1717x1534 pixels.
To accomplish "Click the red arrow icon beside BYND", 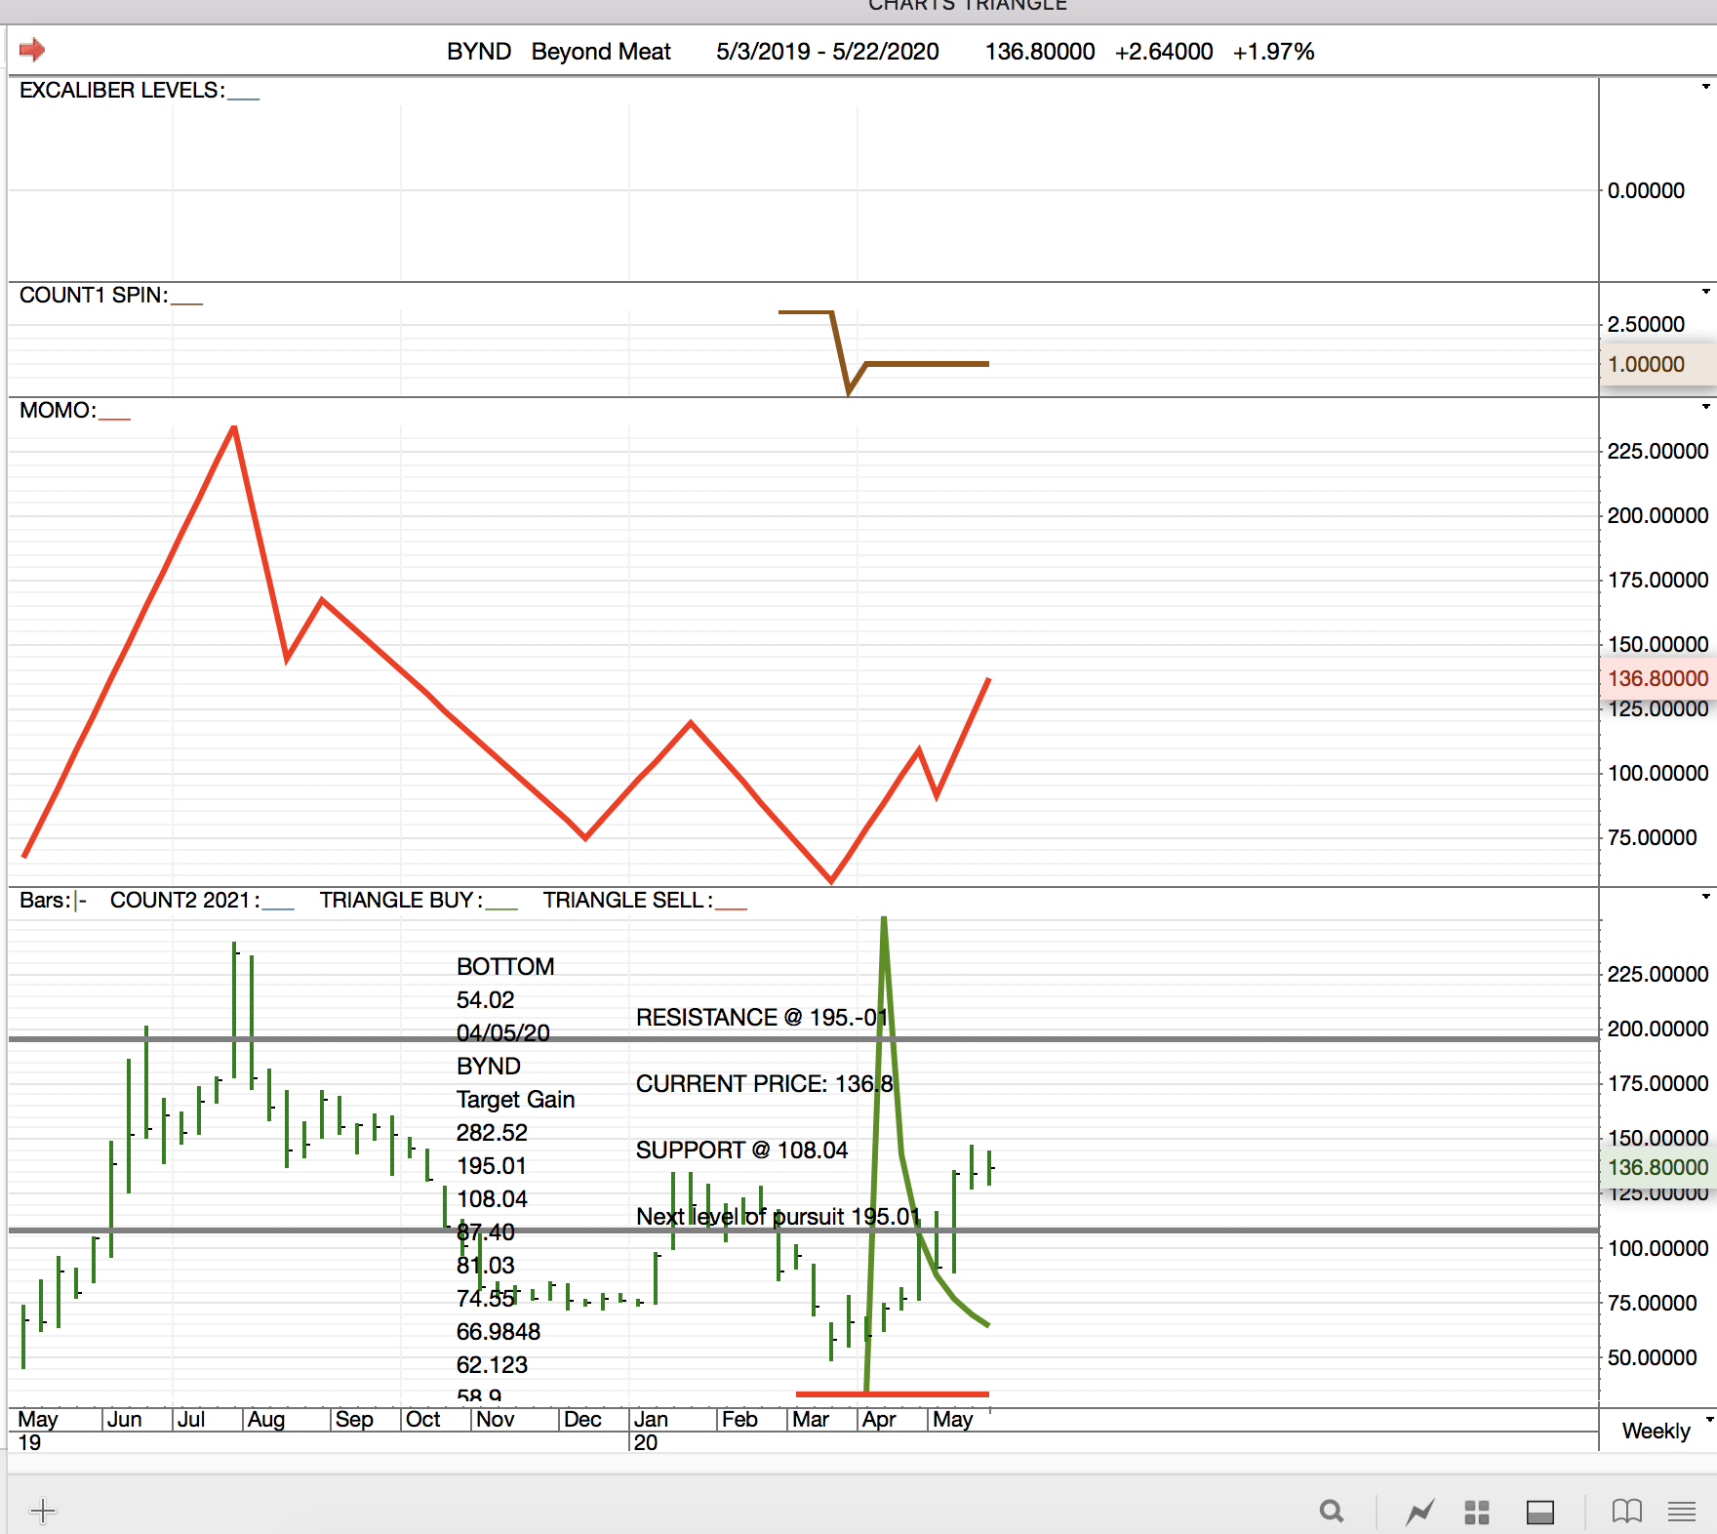I will click(32, 50).
